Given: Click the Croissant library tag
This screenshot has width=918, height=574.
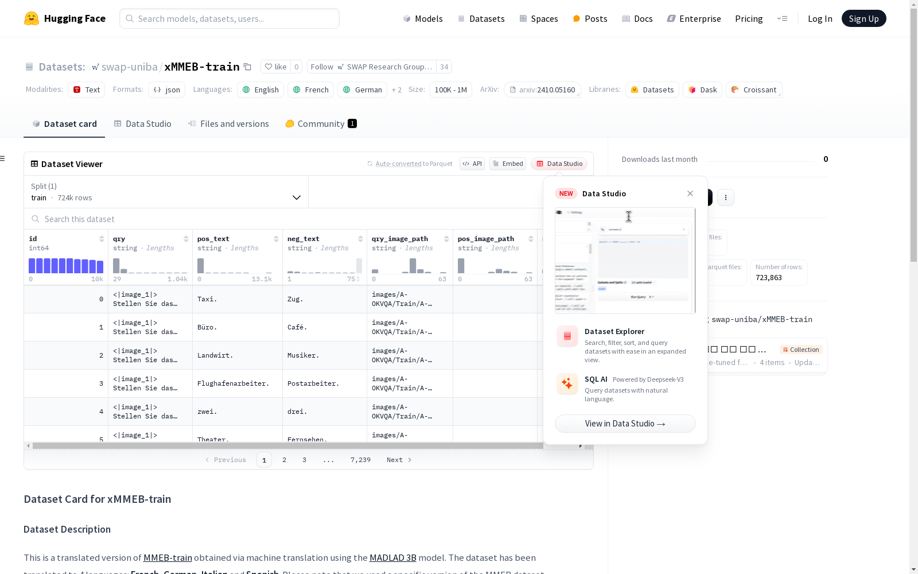Looking at the screenshot, I should [754, 90].
